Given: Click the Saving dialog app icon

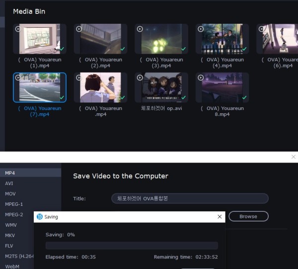Looking at the screenshot, I should pyautogui.click(x=40, y=217).
